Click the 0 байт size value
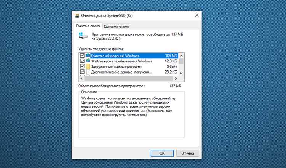Viewport: 286px width, 168px height. pos(172,67)
